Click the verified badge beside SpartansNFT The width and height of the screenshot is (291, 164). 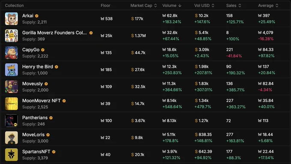coord(53,152)
